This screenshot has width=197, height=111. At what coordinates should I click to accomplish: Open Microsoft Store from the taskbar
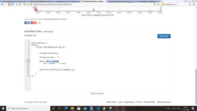79,108
